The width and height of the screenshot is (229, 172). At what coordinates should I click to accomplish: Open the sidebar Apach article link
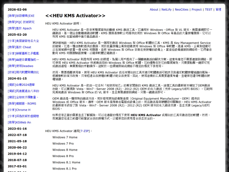(x=20, y=28)
